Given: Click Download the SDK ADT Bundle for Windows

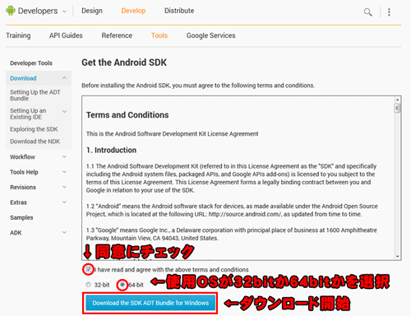Looking at the screenshot, I should [x=150, y=303].
